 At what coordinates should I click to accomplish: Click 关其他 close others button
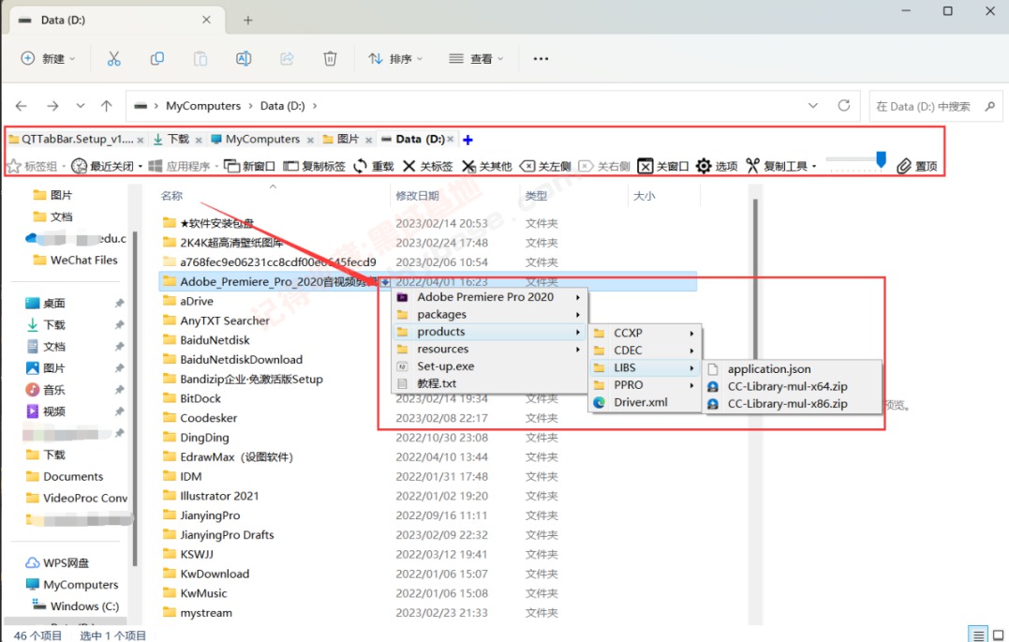pos(487,166)
